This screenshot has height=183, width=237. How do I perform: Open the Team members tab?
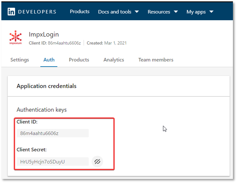tap(156, 60)
